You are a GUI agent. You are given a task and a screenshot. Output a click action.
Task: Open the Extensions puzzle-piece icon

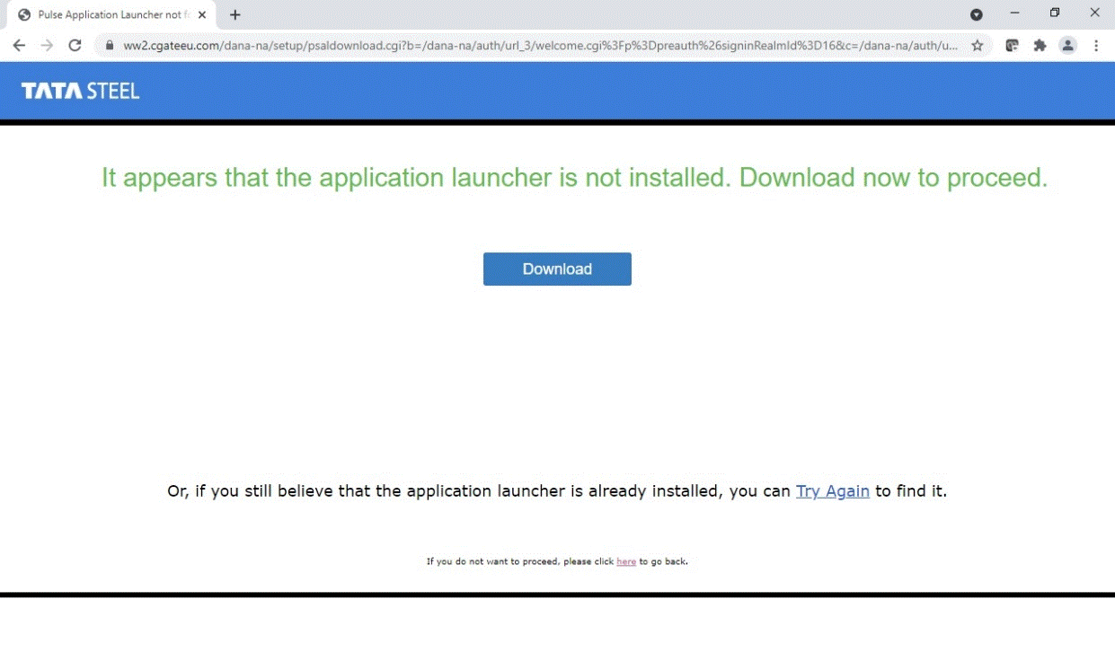point(1040,46)
